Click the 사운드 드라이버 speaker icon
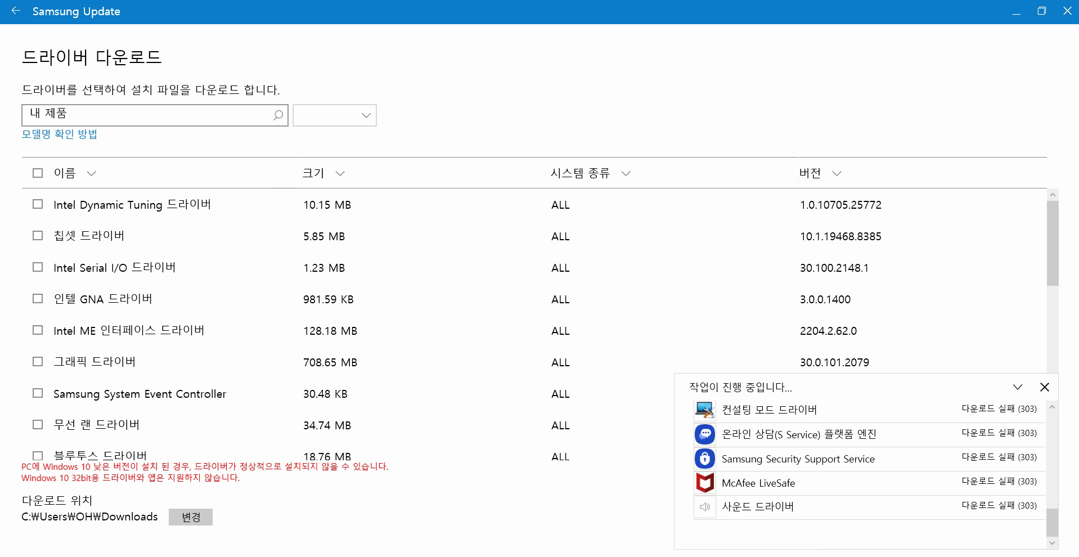1079x557 pixels. coord(704,507)
